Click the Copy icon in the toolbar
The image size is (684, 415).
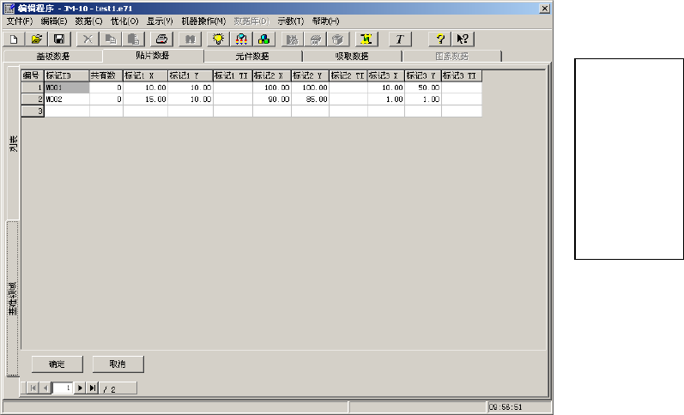[111, 39]
